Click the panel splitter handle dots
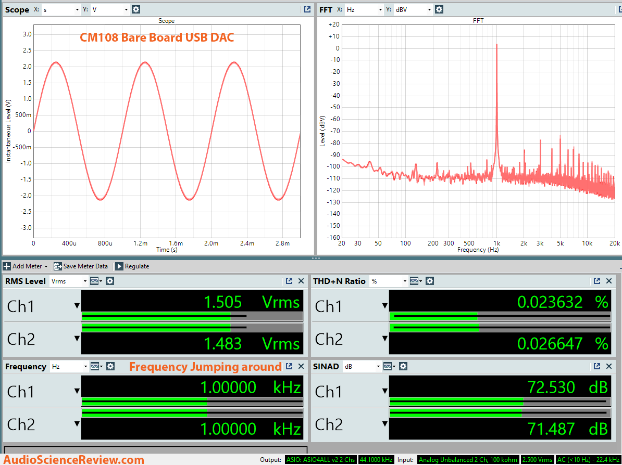The image size is (622, 465). pyautogui.click(x=316, y=258)
